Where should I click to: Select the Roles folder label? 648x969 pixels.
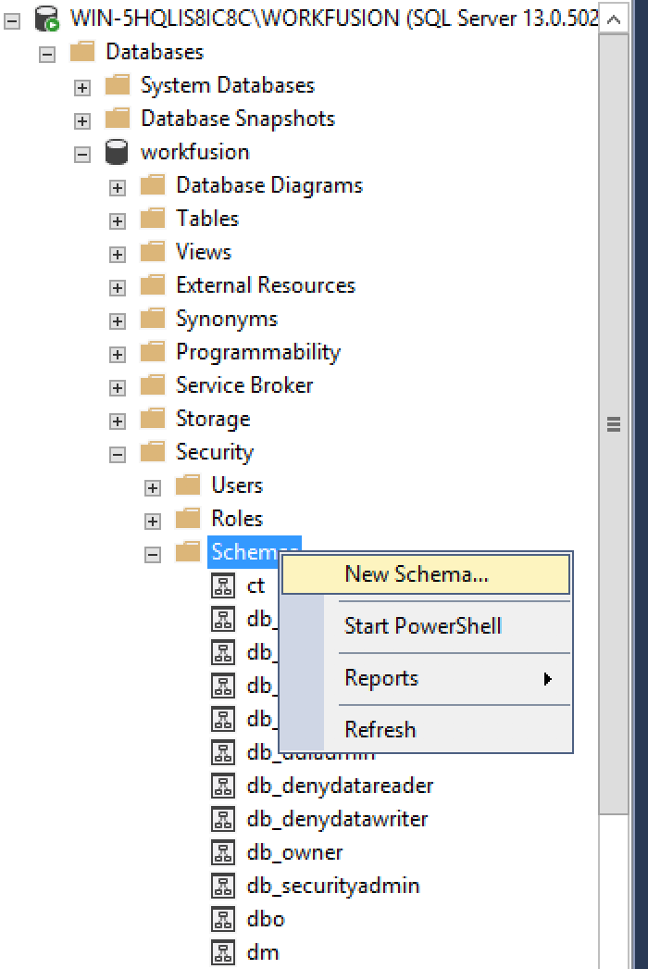point(237,519)
